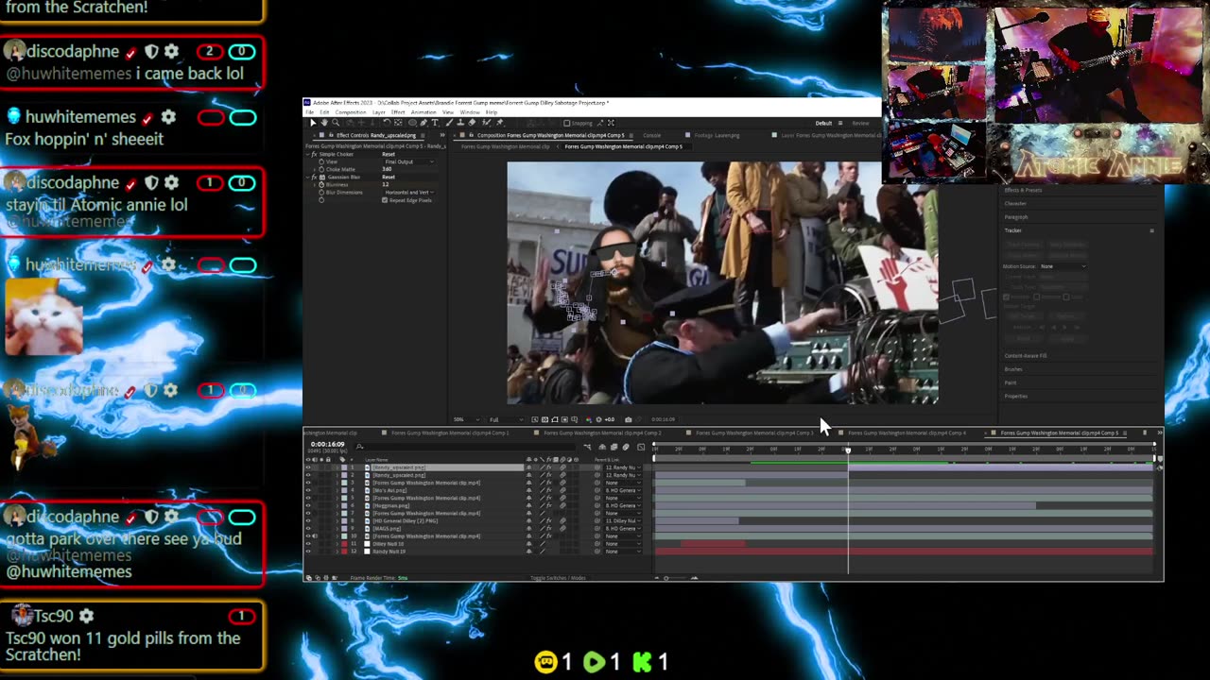This screenshot has height=680, width=1210.
Task: Open Blur Dimensions dropdown
Action: tap(409, 193)
